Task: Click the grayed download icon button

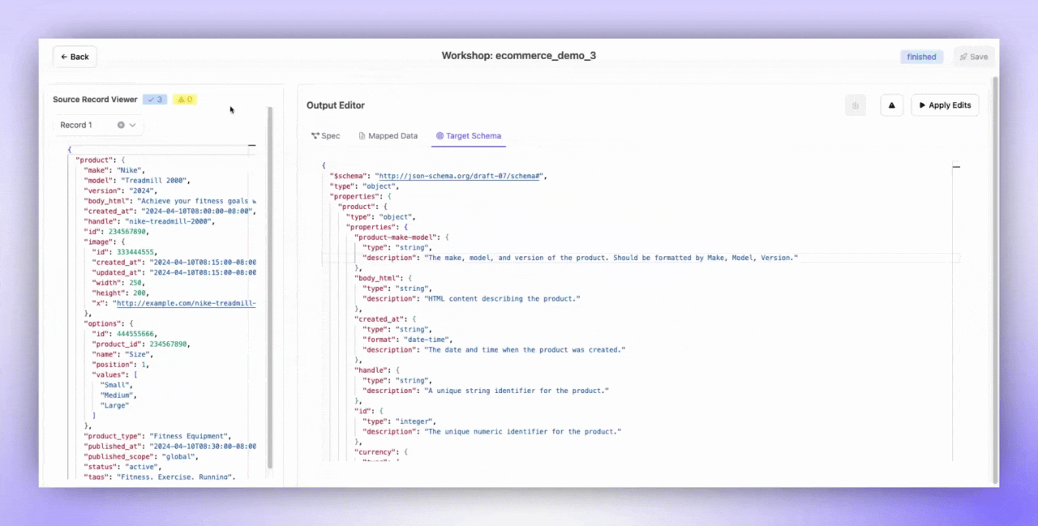Action: 855,105
